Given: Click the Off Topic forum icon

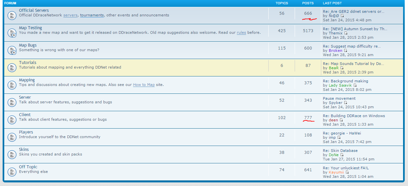Looking at the screenshot, I should [x=12, y=172].
